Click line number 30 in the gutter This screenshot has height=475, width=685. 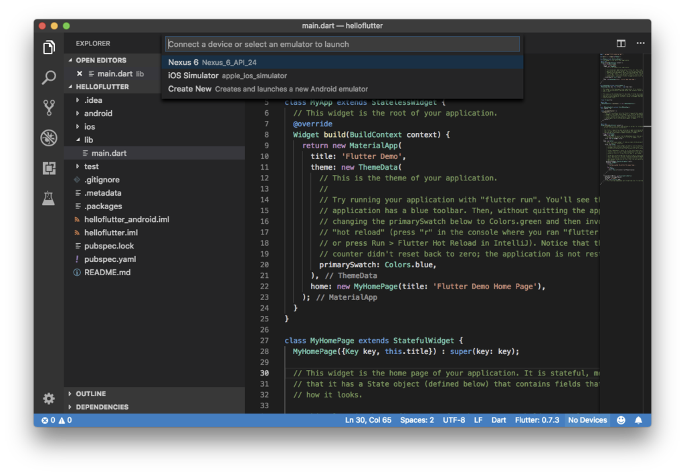click(264, 373)
